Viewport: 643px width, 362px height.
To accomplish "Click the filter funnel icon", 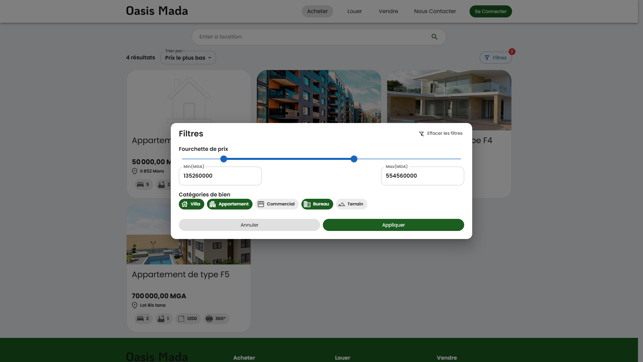I will pyautogui.click(x=487, y=58).
